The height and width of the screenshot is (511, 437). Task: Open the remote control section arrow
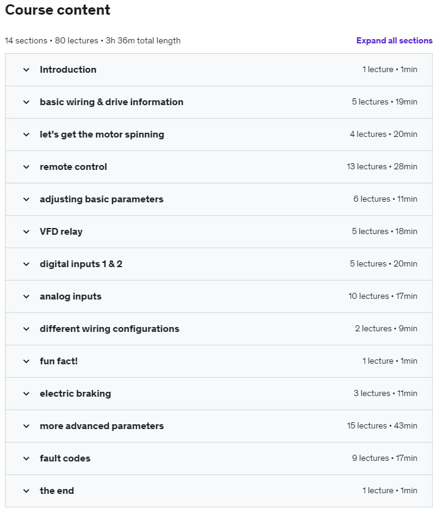point(26,167)
